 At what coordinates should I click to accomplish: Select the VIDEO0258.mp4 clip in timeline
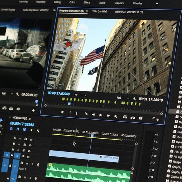tap(84, 156)
